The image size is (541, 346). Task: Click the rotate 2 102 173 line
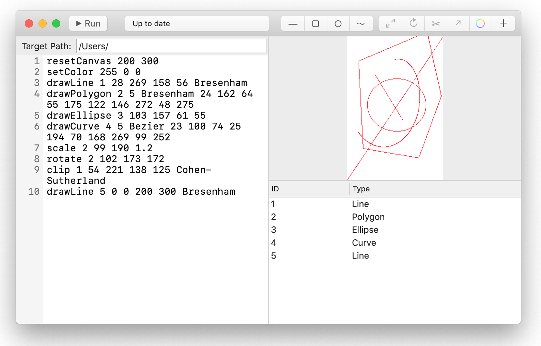(105, 159)
